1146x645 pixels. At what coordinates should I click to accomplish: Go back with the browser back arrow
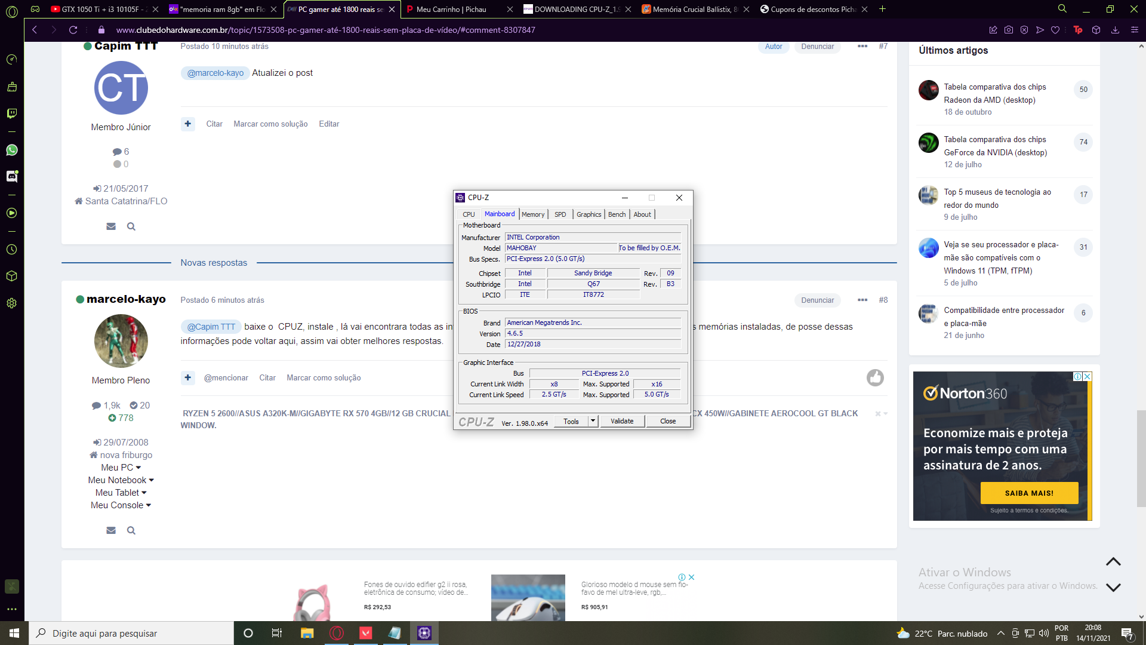pos(35,30)
